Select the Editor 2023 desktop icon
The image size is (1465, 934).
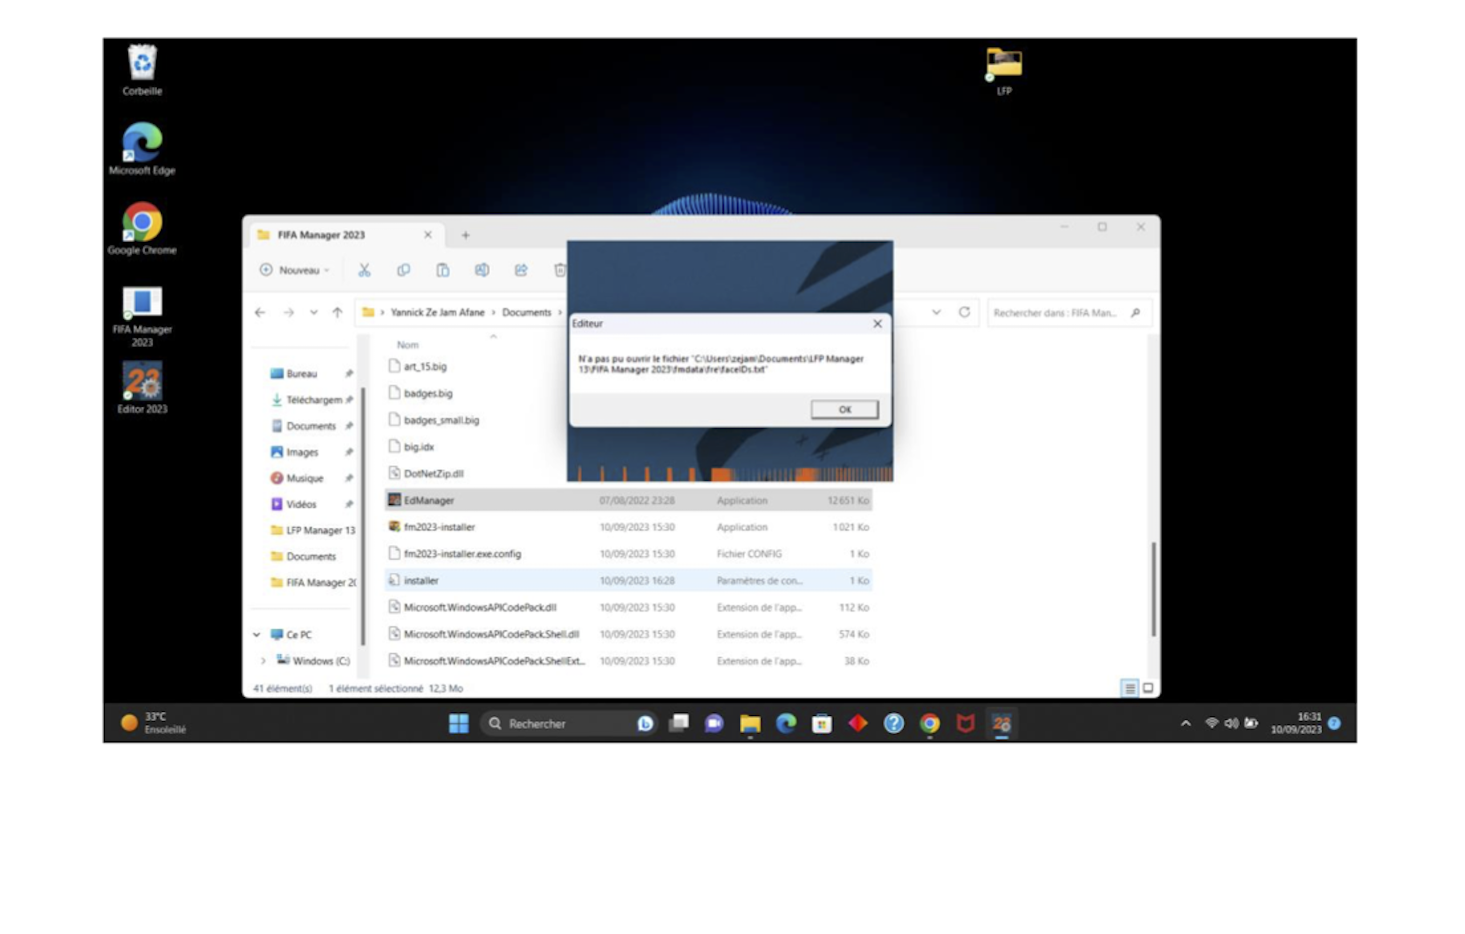[142, 388]
